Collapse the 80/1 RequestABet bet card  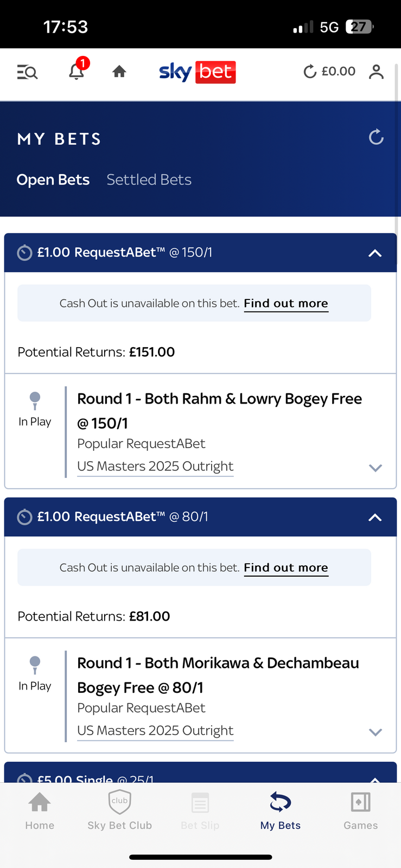coord(375,517)
